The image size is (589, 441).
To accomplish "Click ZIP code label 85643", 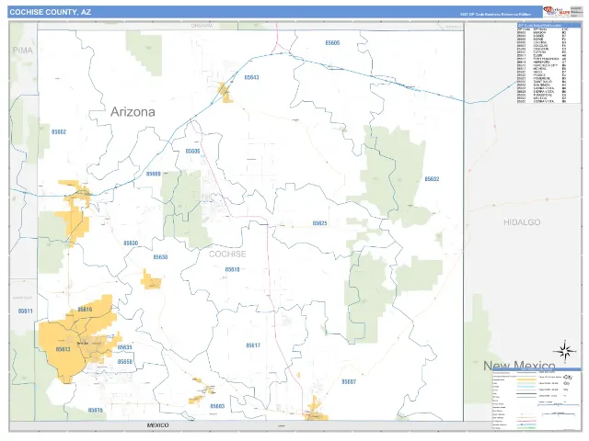I will tap(251, 77).
